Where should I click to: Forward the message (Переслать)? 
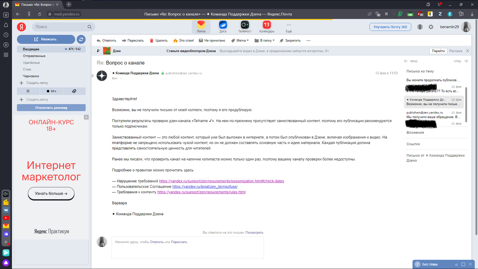point(133,40)
